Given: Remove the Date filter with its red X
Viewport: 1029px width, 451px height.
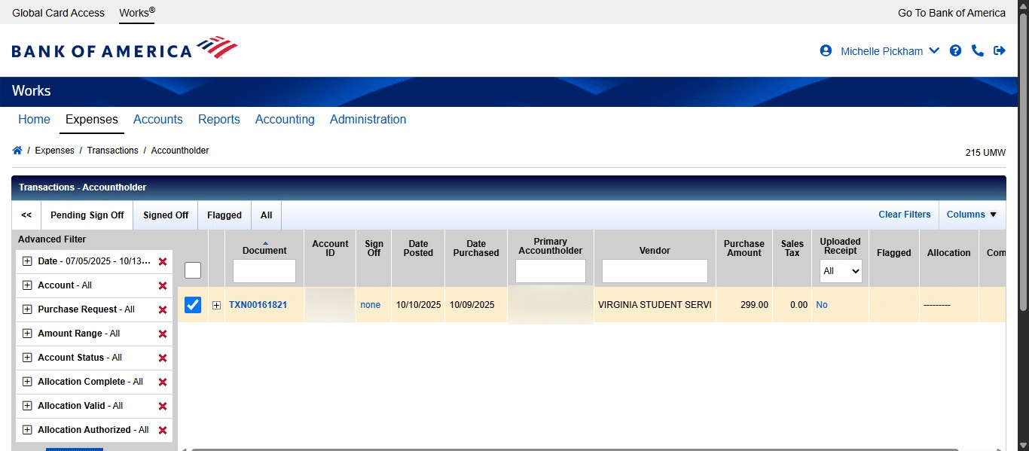Looking at the screenshot, I should 163,261.
